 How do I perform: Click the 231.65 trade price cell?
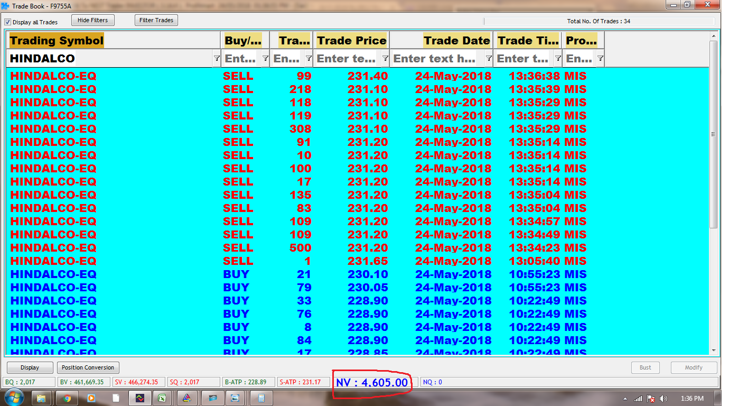[x=368, y=261]
